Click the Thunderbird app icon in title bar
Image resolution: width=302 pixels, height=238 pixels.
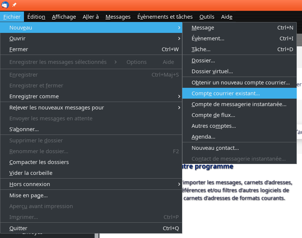coord(5,5)
